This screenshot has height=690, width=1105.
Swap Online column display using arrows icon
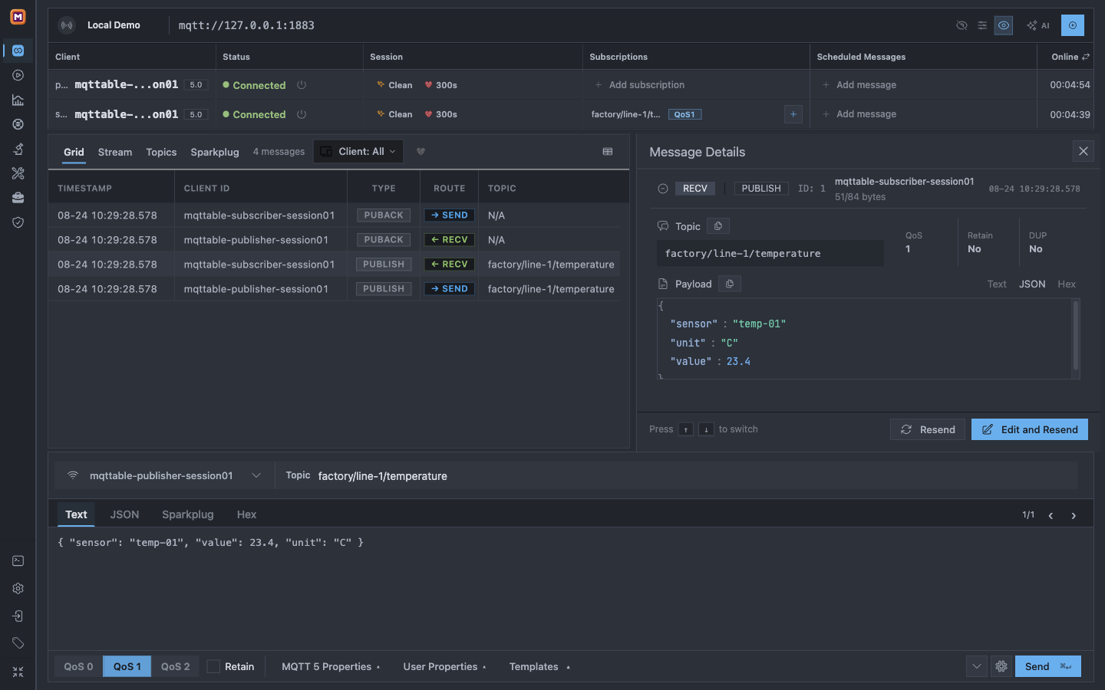coord(1086,57)
